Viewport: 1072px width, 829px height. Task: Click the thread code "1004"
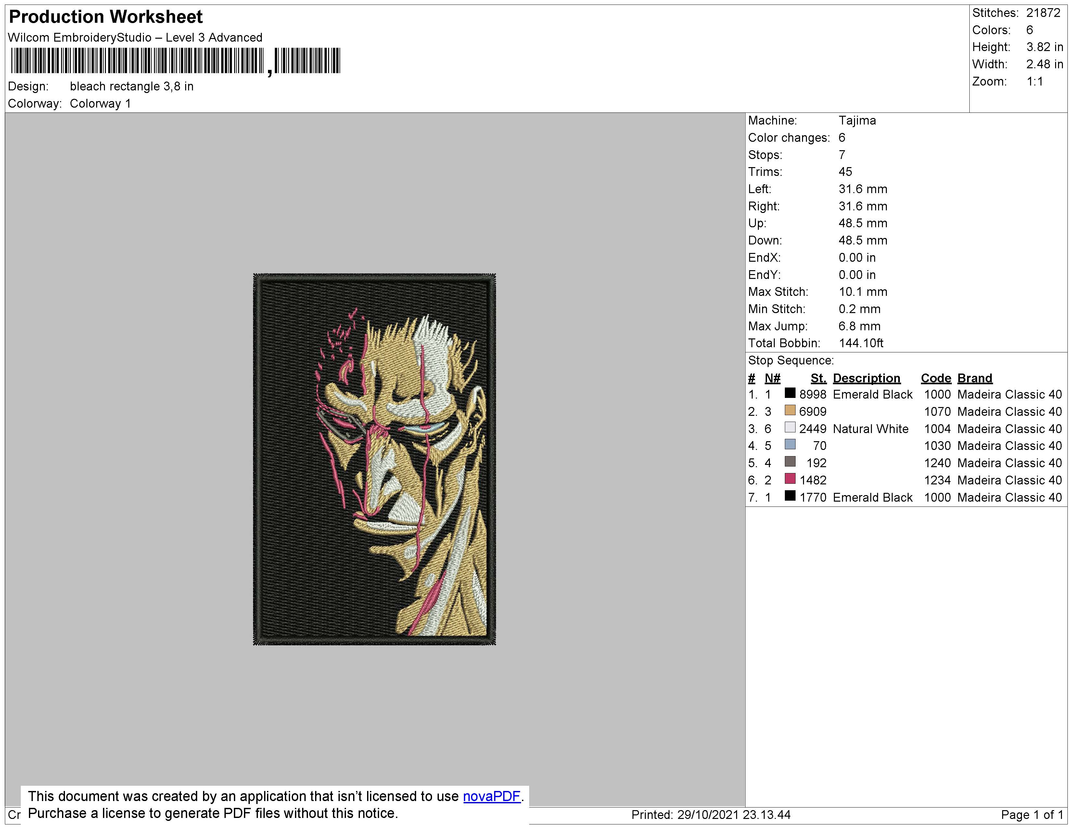(x=937, y=429)
